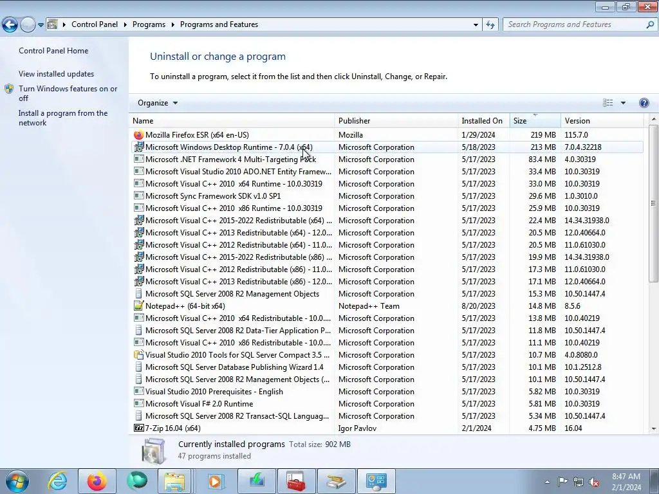Show hidden tray icons arrow
Image resolution: width=659 pixels, height=494 pixels.
pyautogui.click(x=547, y=482)
